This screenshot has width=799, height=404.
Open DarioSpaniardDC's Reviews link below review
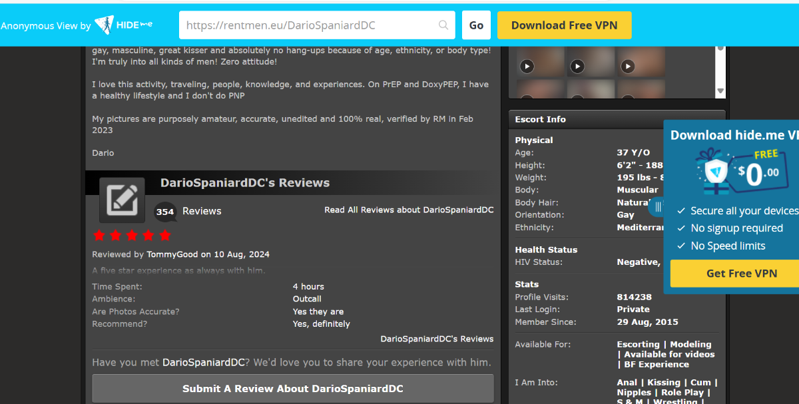(437, 339)
